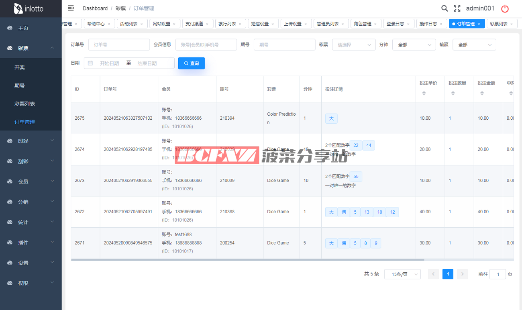
Task: Collapse sidebar using the hamburger icon
Action: point(71,8)
